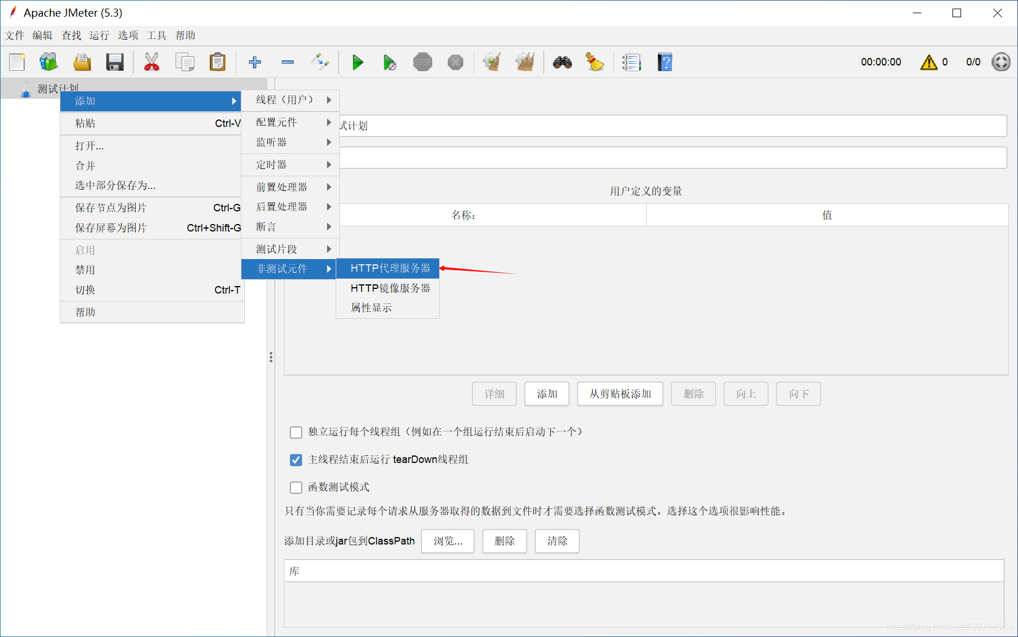Click 删除 button beside 浏览

(505, 541)
